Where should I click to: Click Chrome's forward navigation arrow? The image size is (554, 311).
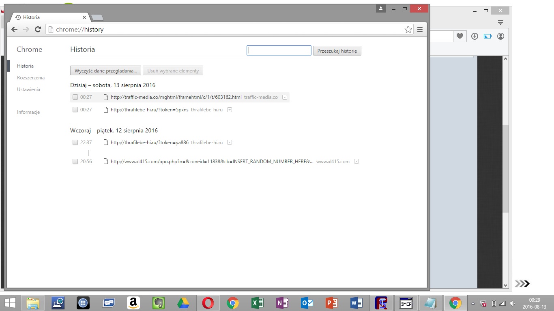(26, 29)
